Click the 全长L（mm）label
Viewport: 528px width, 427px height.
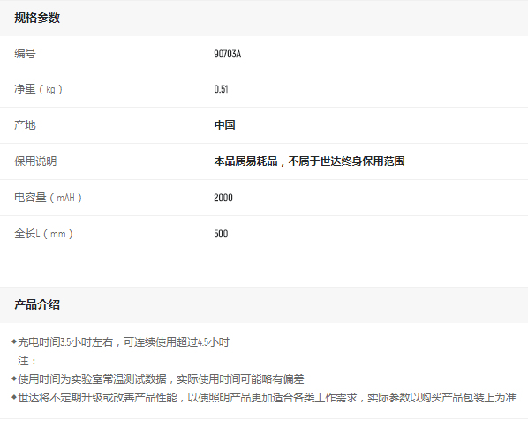tap(43, 234)
